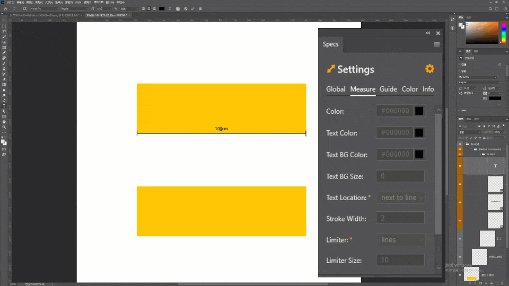The width and height of the screenshot is (509, 286).
Task: Hide the yellow rectangle shape layer
Action: tap(460, 275)
